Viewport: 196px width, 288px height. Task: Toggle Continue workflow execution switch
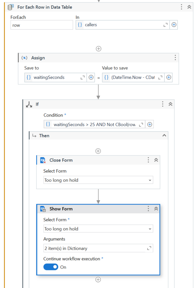(x=51, y=267)
